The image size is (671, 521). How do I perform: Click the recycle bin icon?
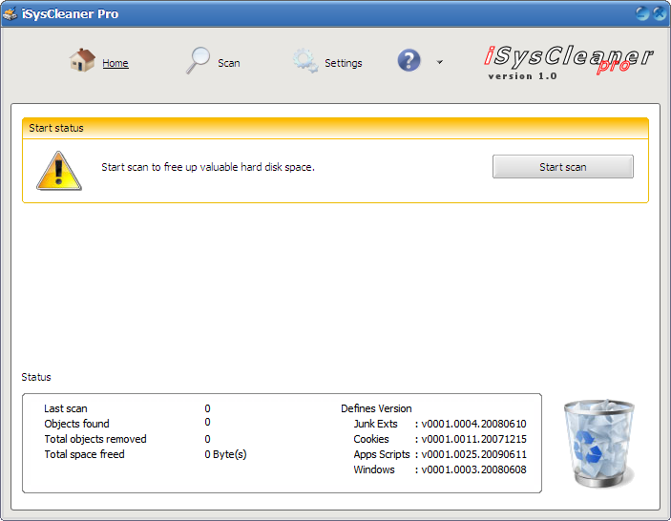coord(598,444)
